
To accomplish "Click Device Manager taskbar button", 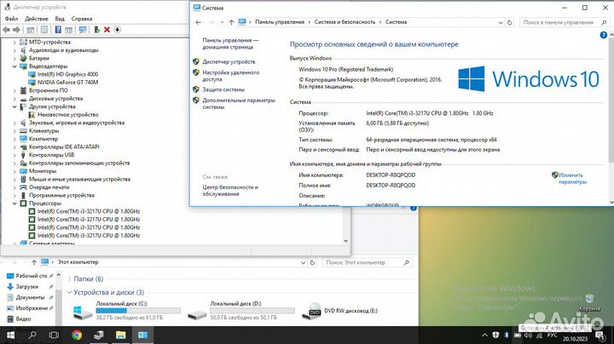I will point(99,335).
